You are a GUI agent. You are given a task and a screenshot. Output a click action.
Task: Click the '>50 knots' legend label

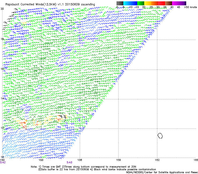click(190, 7)
